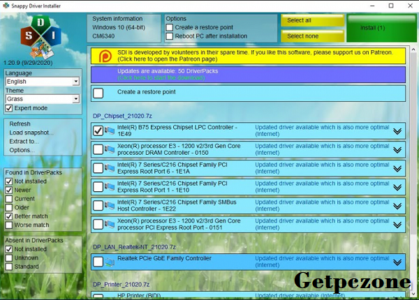Click the app icon in the title bar
The image size is (419, 300).
(x=6, y=6)
